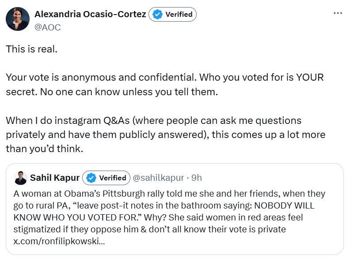Click the "than you'd think." closing line
The image size is (350, 261).
pyautogui.click(x=44, y=149)
